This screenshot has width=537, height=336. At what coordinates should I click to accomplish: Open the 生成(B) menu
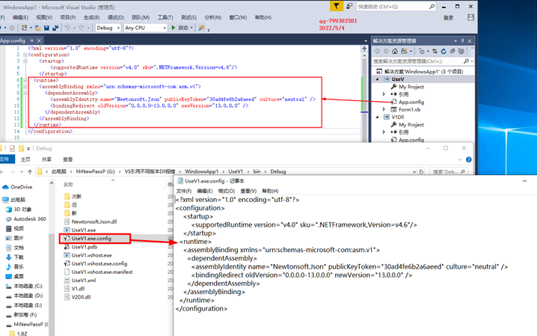pos(91,17)
